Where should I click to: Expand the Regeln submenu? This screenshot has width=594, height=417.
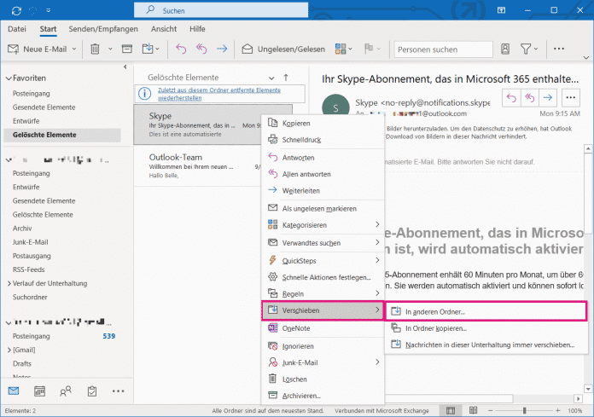coord(323,293)
